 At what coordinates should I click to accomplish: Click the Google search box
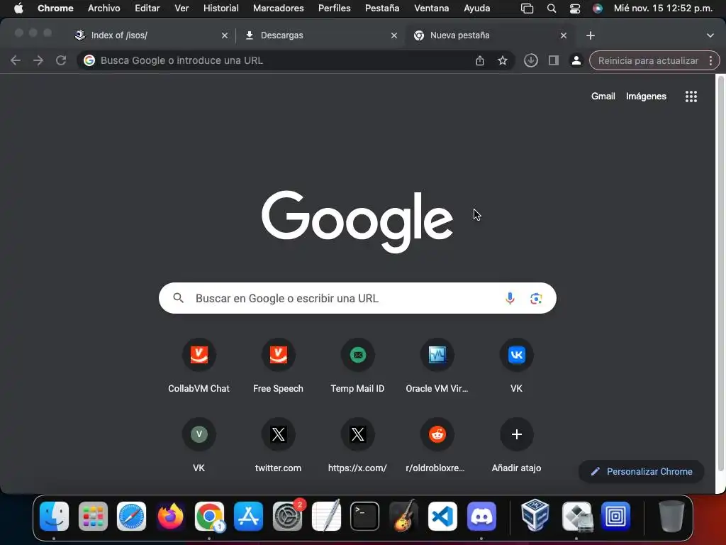coord(357,298)
